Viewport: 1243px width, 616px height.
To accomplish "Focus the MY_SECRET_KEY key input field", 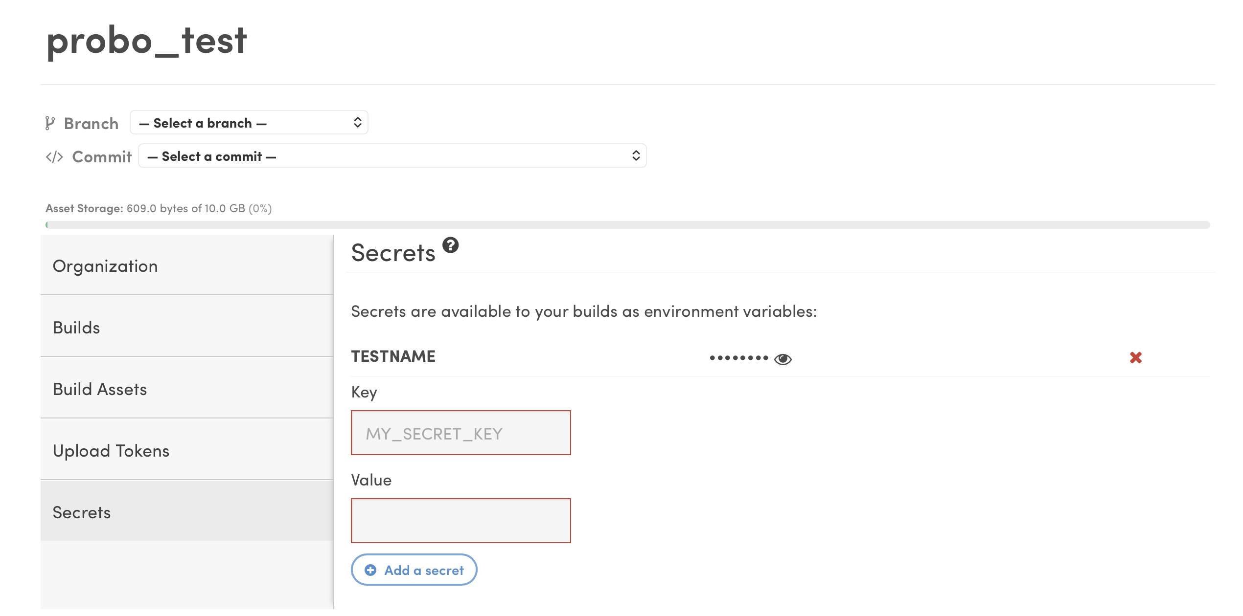I will point(461,433).
